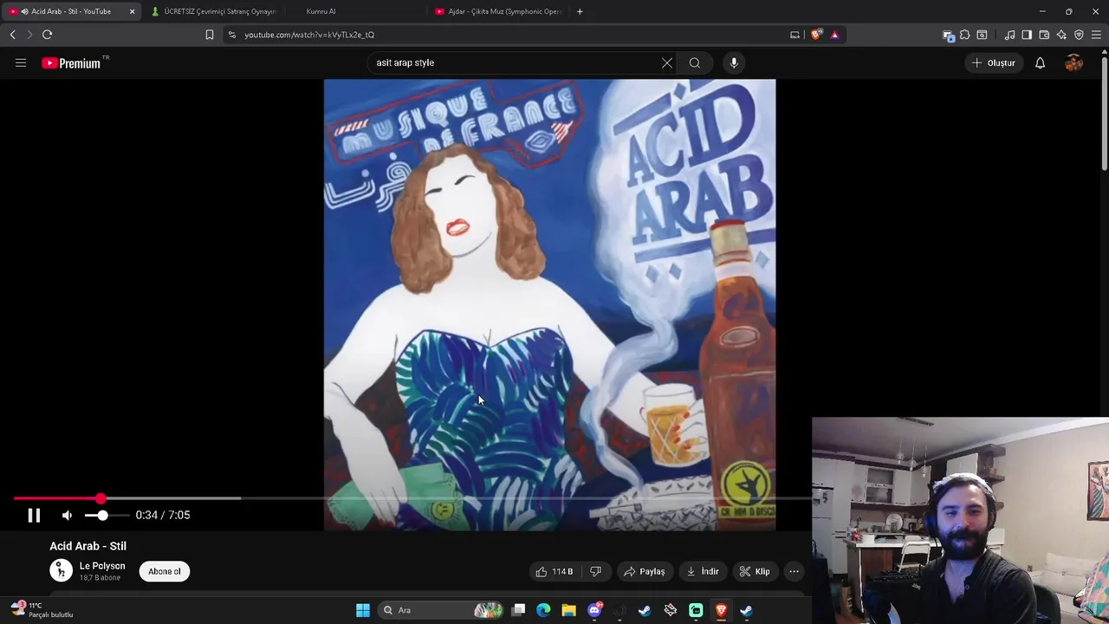Screen dimensions: 1109x624
Task: Open the YouTube guide hamburger menu
Action: click(x=21, y=62)
